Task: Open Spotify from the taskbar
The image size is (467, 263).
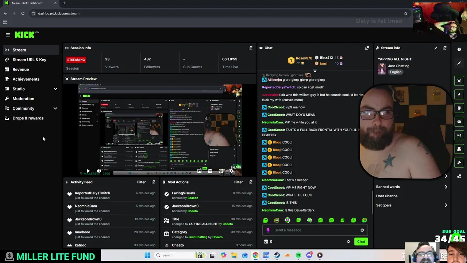Action: click(x=298, y=255)
